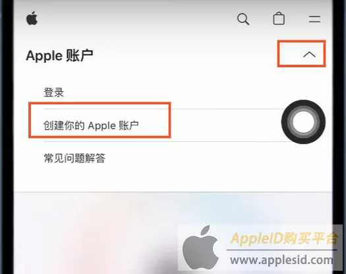Viewport: 346px width, 274px height.
Task: Tap the two-line hamburger menu icon
Action: click(x=314, y=19)
